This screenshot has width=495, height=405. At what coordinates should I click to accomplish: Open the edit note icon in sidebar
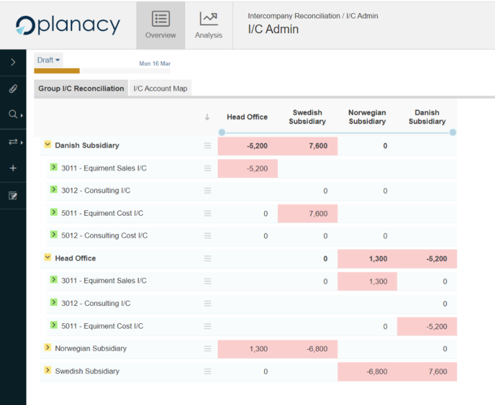point(13,195)
